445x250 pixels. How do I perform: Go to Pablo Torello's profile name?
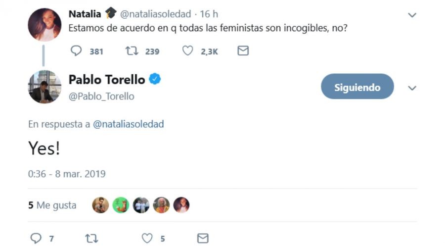107,79
